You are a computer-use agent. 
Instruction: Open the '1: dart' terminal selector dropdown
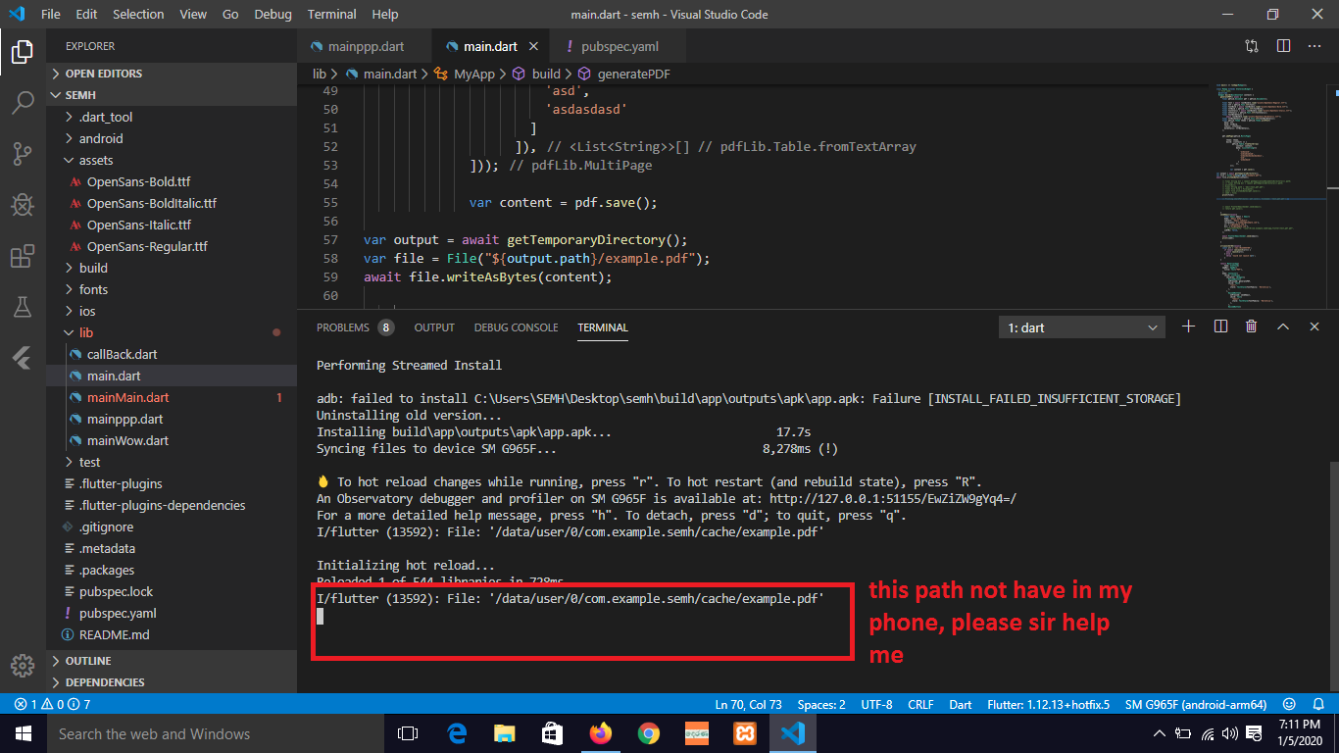[1081, 326]
